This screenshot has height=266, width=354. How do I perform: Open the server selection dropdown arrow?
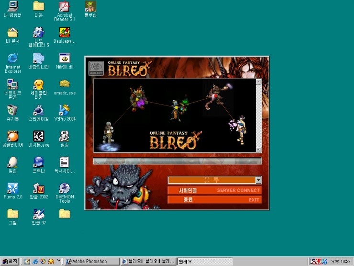click(258, 180)
